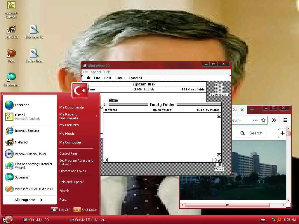Image resolution: width=299 pixels, height=224 pixels.
Task: Open the MyPal 68 desktop shortcut
Action: [11, 32]
